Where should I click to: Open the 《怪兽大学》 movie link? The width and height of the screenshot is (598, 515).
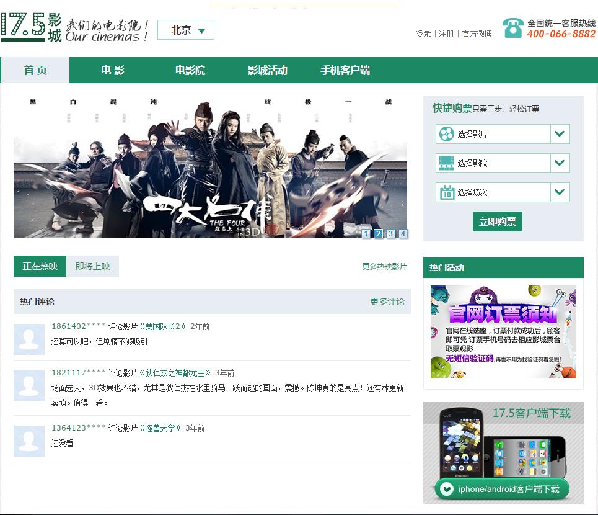[x=160, y=428]
